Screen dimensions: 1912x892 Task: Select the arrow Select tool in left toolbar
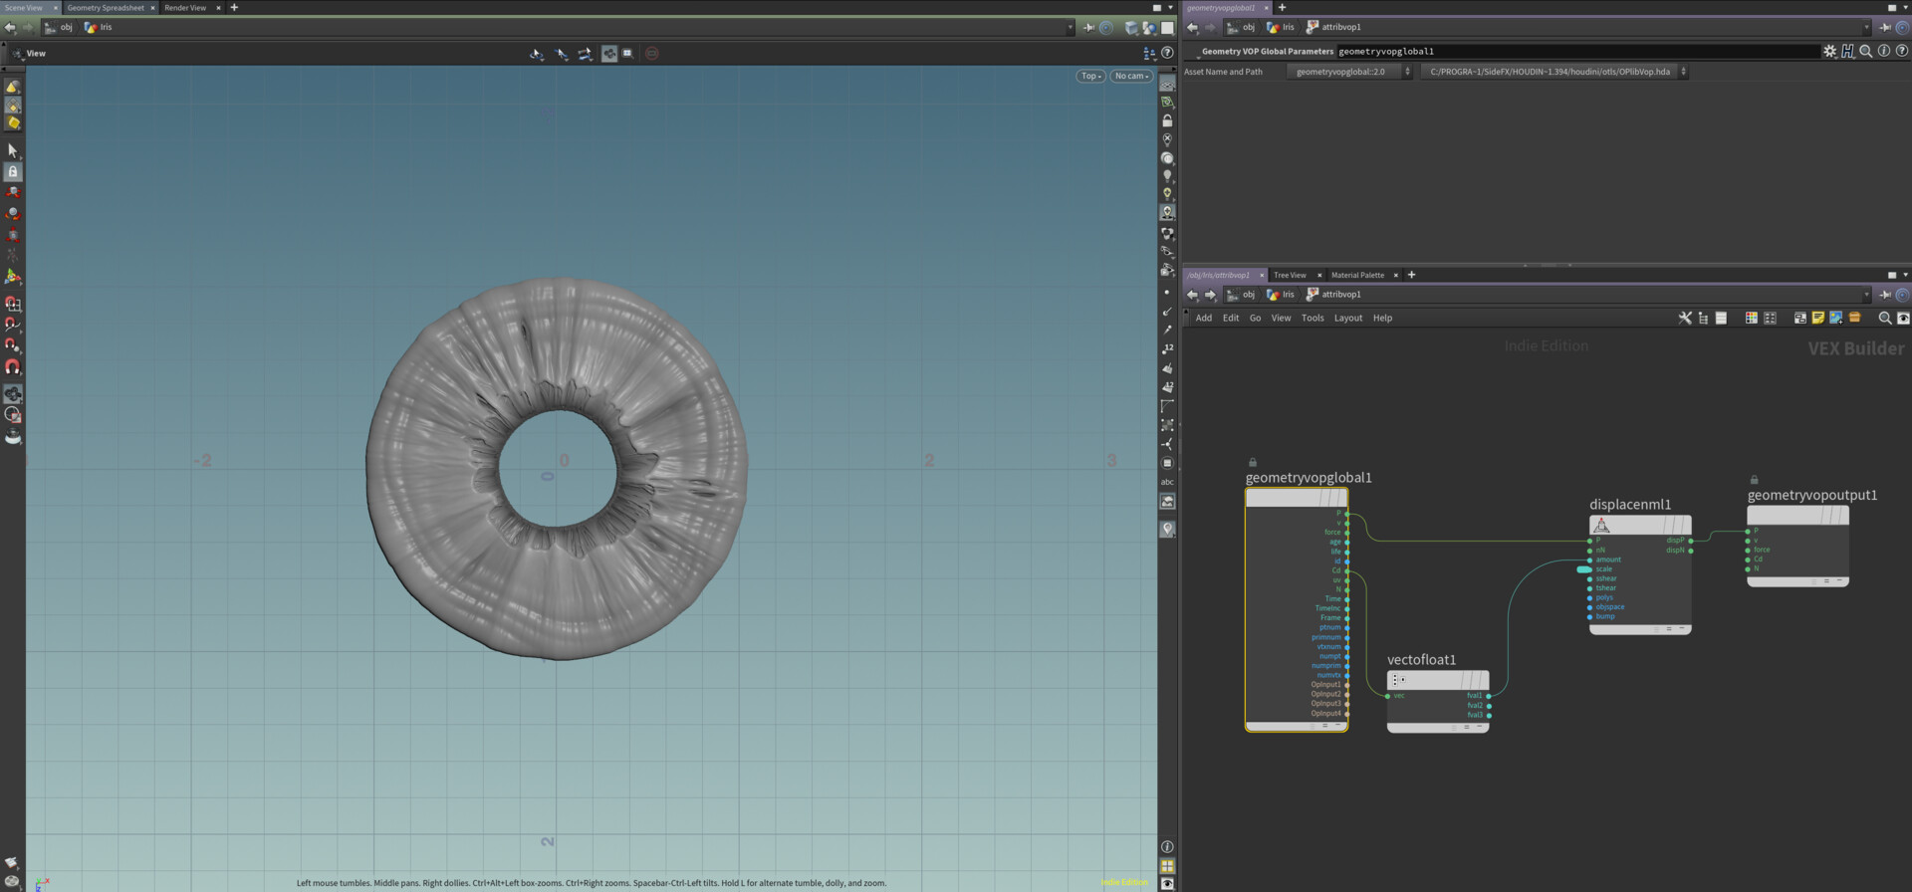click(13, 150)
